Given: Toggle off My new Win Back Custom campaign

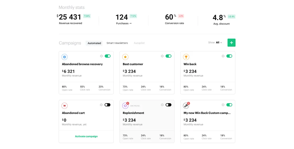Looking at the screenshot, I should tap(229, 105).
